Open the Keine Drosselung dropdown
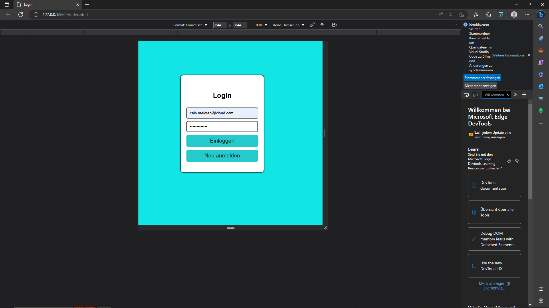The image size is (549, 308). coord(288,25)
